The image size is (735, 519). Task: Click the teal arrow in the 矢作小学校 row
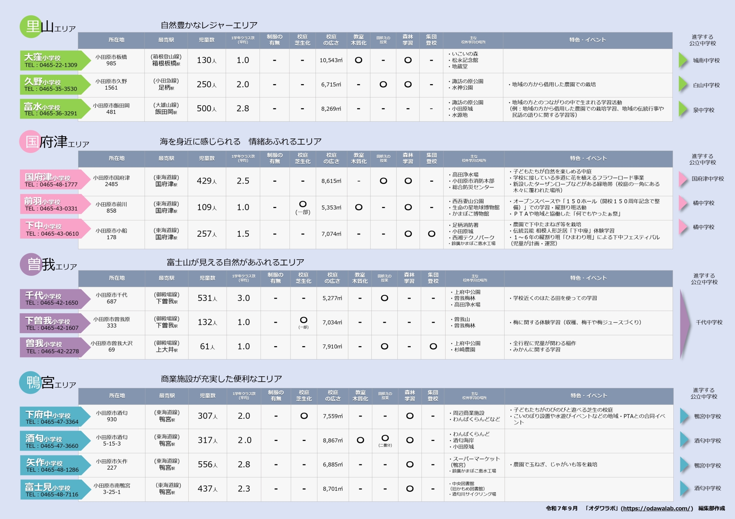click(x=684, y=465)
